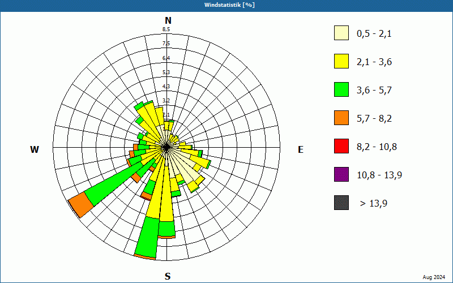Click the '3,2' ring scale value
Image resolution: width=453 pixels, height=283 pixels.
click(x=166, y=101)
